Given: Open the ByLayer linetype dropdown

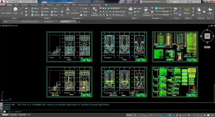Looking at the screenshot, I should [x=163, y=15].
